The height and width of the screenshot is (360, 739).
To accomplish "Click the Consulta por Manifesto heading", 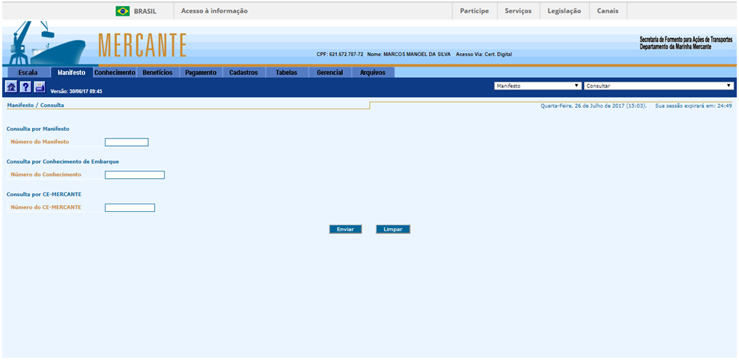I will pos(38,129).
